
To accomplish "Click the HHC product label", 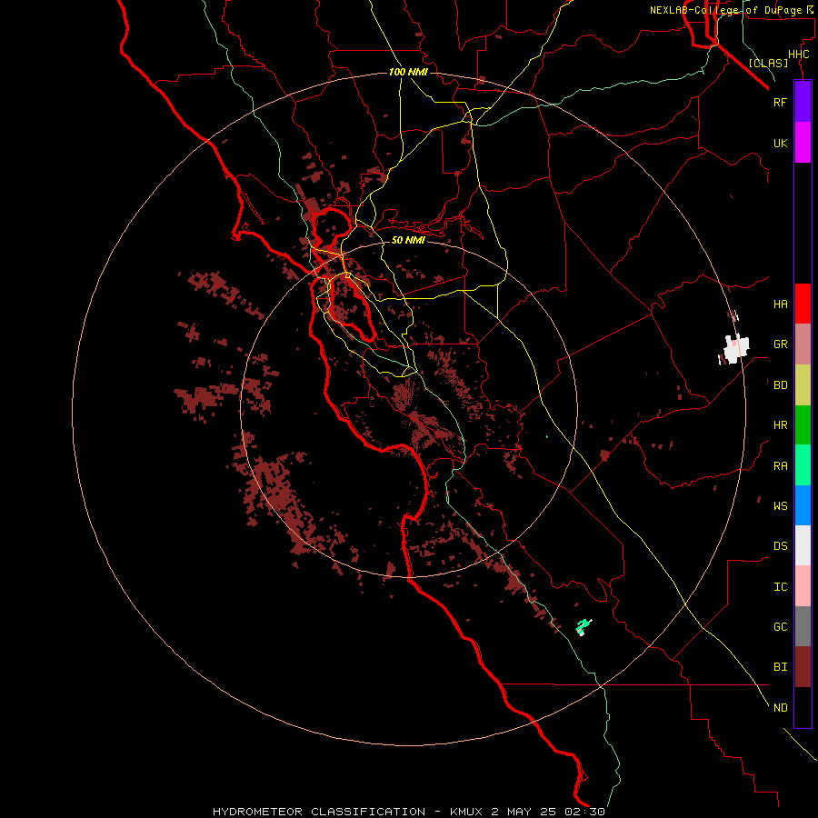I will click(798, 55).
